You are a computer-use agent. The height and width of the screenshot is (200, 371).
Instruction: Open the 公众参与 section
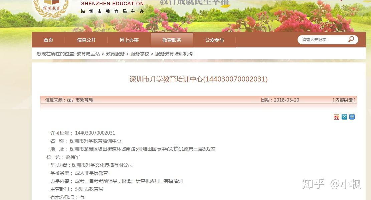[215, 40]
